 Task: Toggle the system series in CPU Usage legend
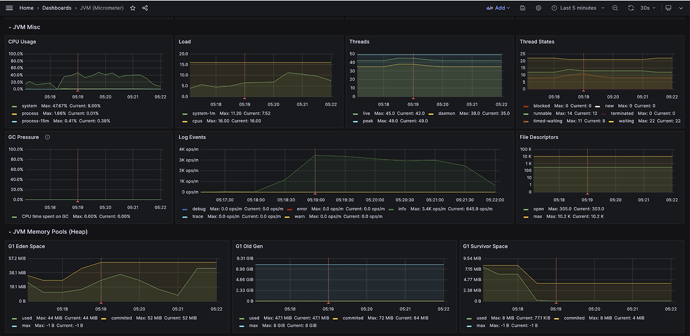click(29, 106)
